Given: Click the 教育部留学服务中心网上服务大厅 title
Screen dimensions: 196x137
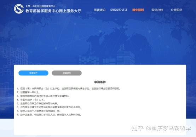Looking at the screenshot, I should point(53,11).
